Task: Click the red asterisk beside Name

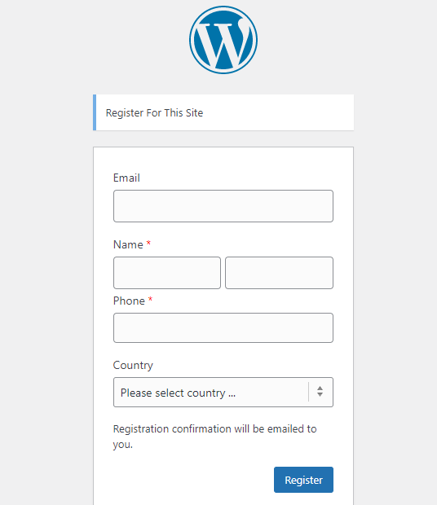Action: (x=148, y=243)
